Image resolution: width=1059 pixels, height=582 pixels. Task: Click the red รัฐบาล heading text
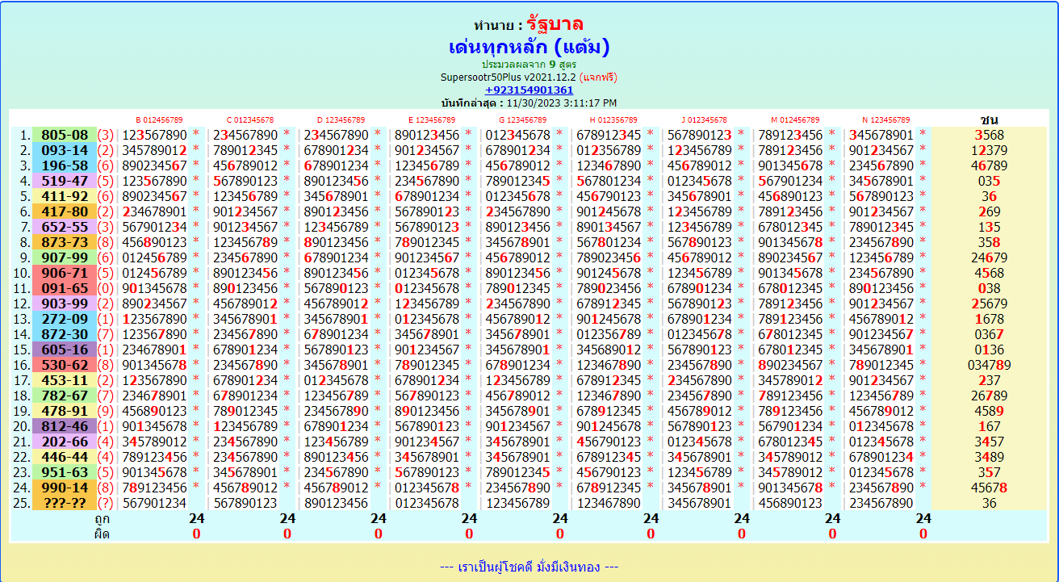click(555, 24)
